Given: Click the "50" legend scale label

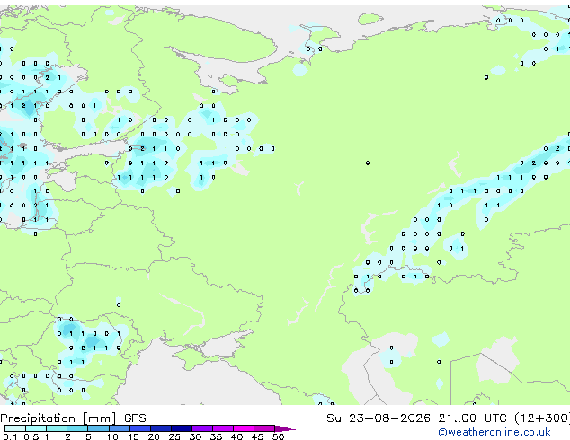Looking at the screenshot, I should click(x=278, y=436).
